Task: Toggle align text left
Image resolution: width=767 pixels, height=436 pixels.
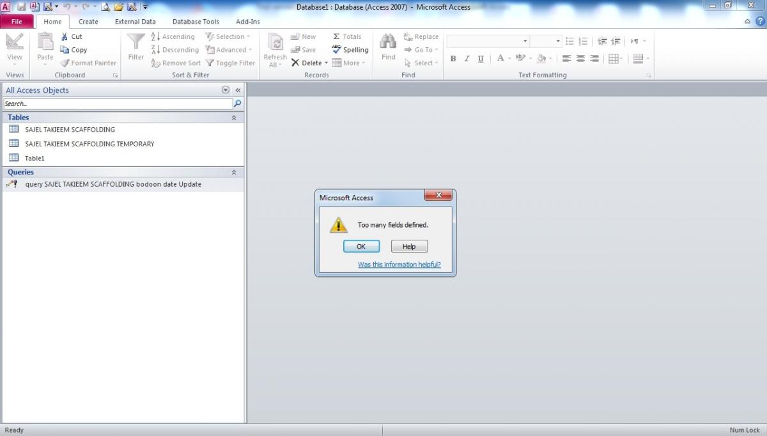Action: (x=566, y=59)
